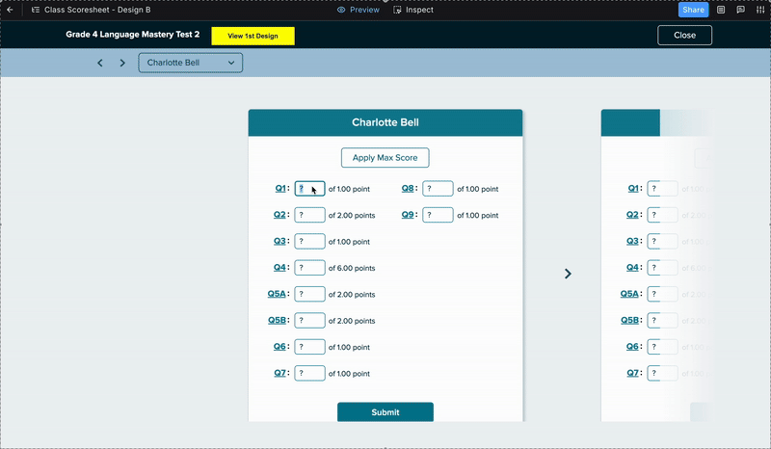This screenshot has width=771, height=449.
Task: Click the back arrow in the top bar
Action: pos(11,10)
